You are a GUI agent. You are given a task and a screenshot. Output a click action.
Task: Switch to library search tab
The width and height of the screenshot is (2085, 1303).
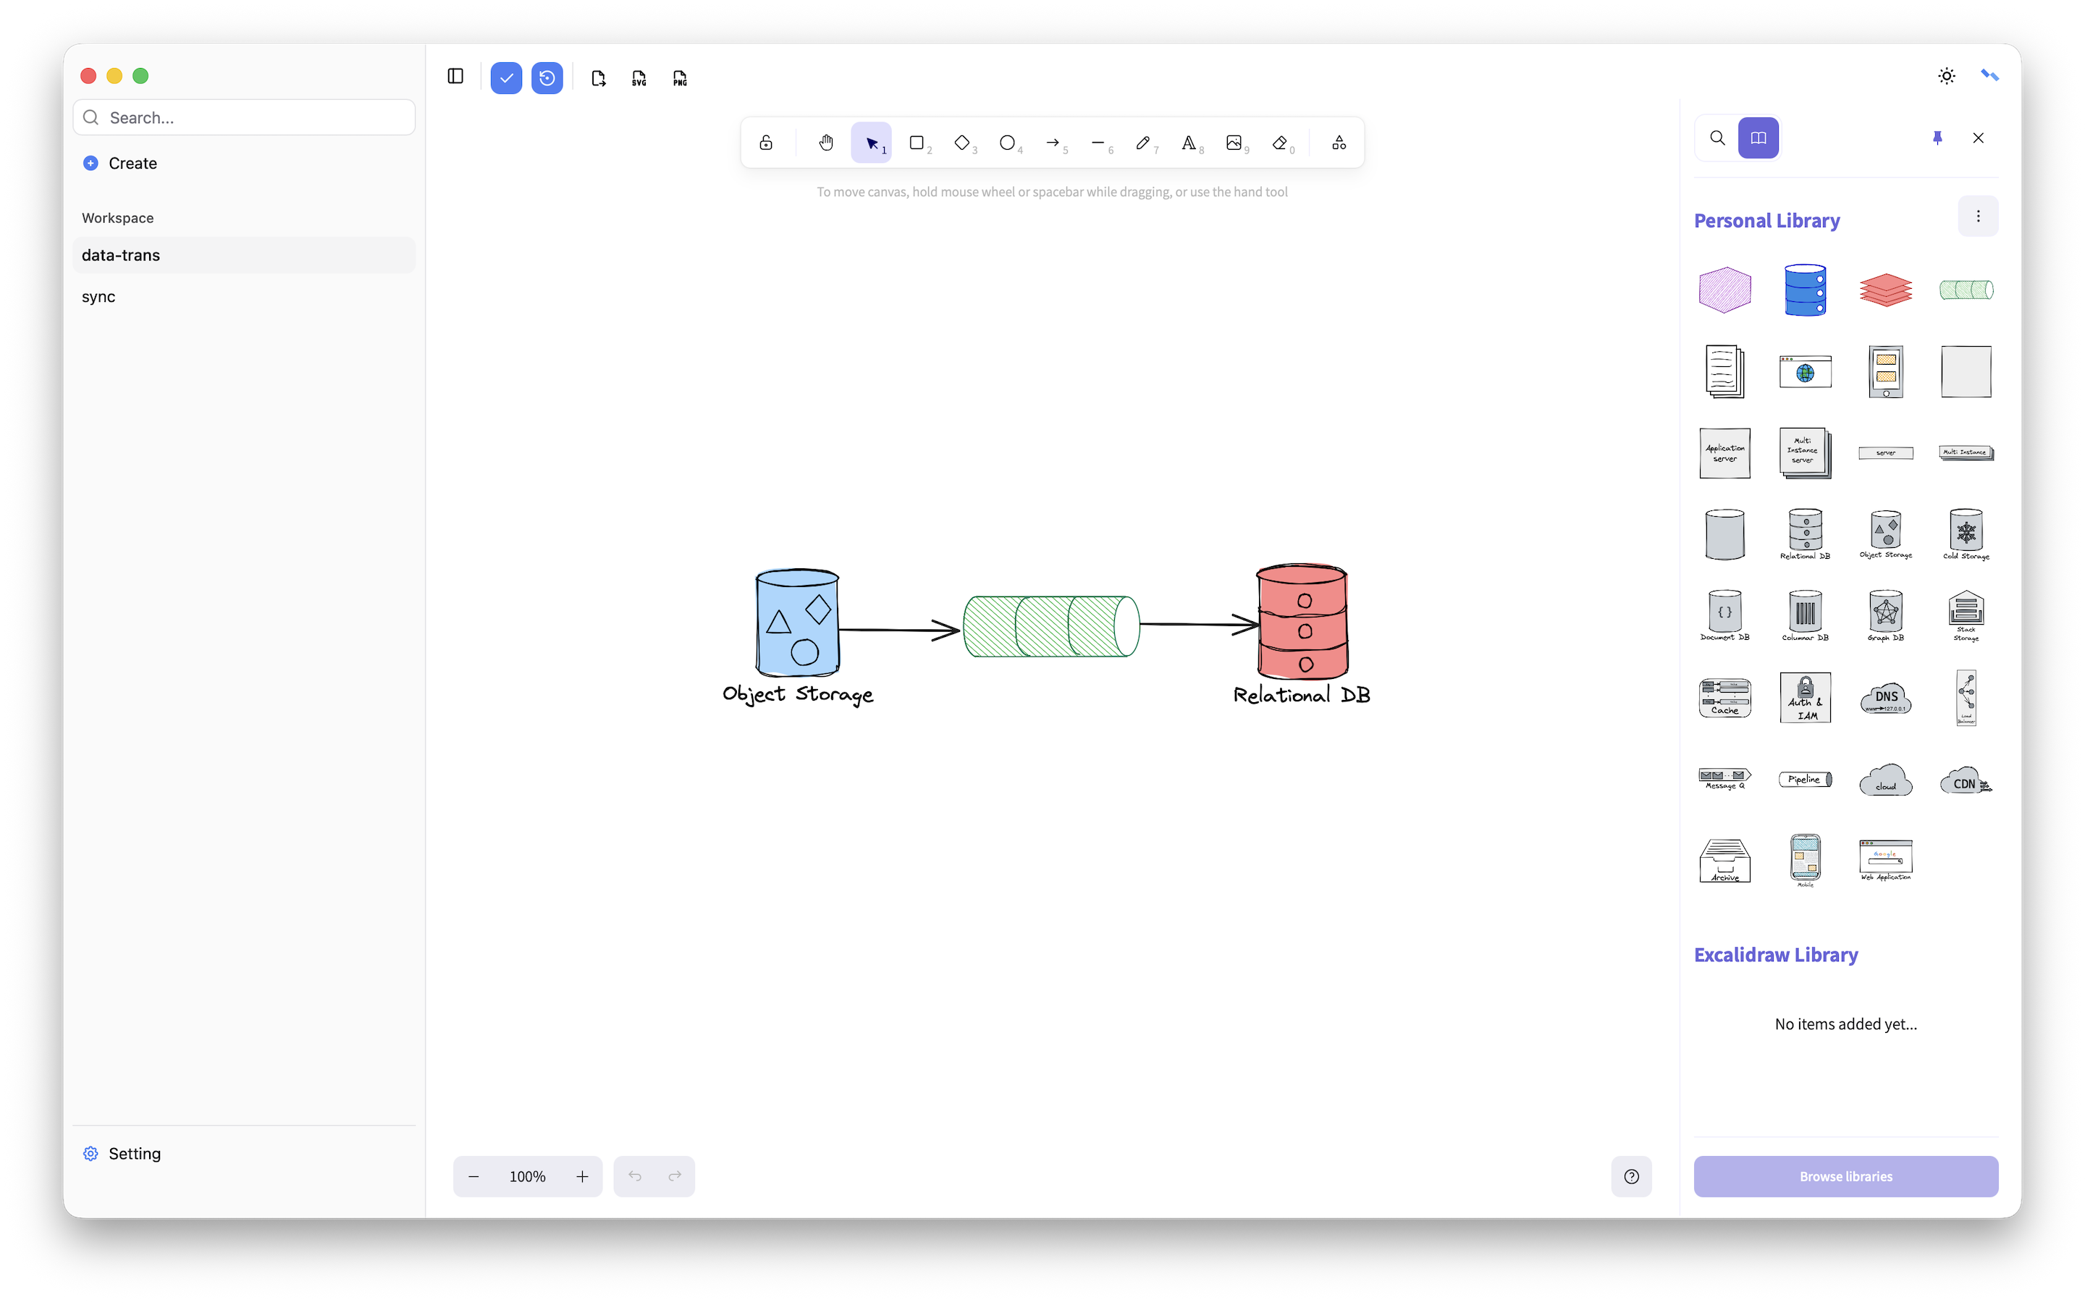tap(1717, 138)
